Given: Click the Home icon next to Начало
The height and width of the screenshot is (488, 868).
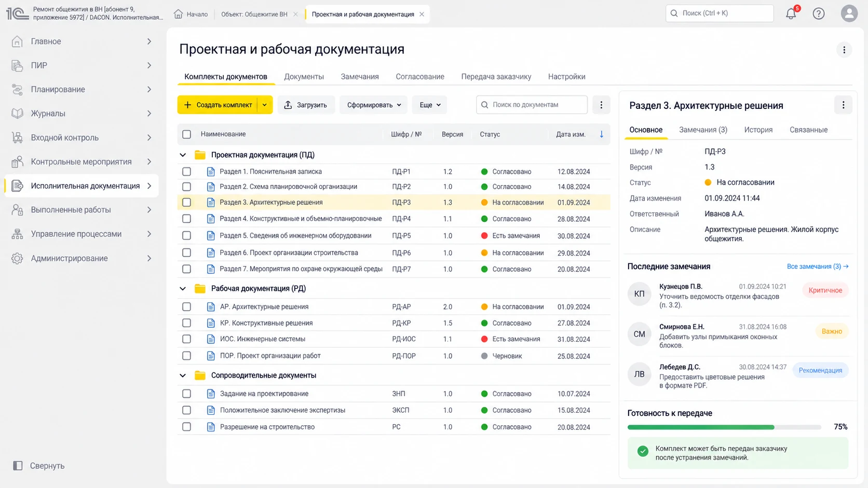Looking at the screenshot, I should pos(178,14).
